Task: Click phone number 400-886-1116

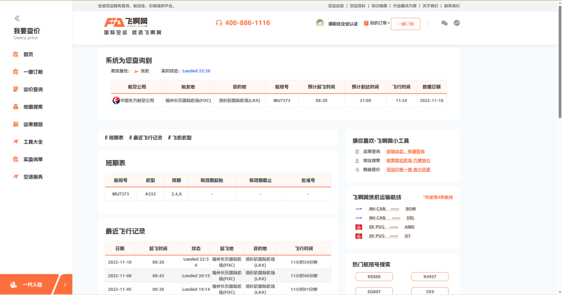Action: click(247, 23)
